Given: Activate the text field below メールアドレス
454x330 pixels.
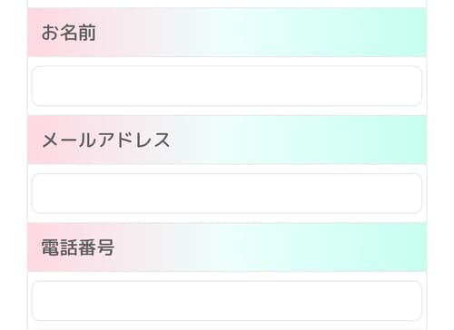Looking at the screenshot, I should (x=227, y=193).
